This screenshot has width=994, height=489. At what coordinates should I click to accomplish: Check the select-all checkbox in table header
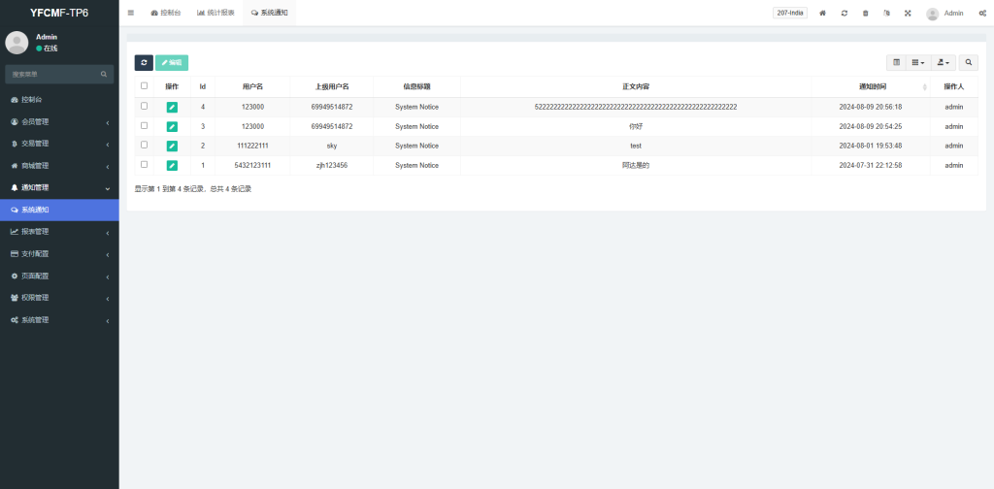click(x=145, y=86)
